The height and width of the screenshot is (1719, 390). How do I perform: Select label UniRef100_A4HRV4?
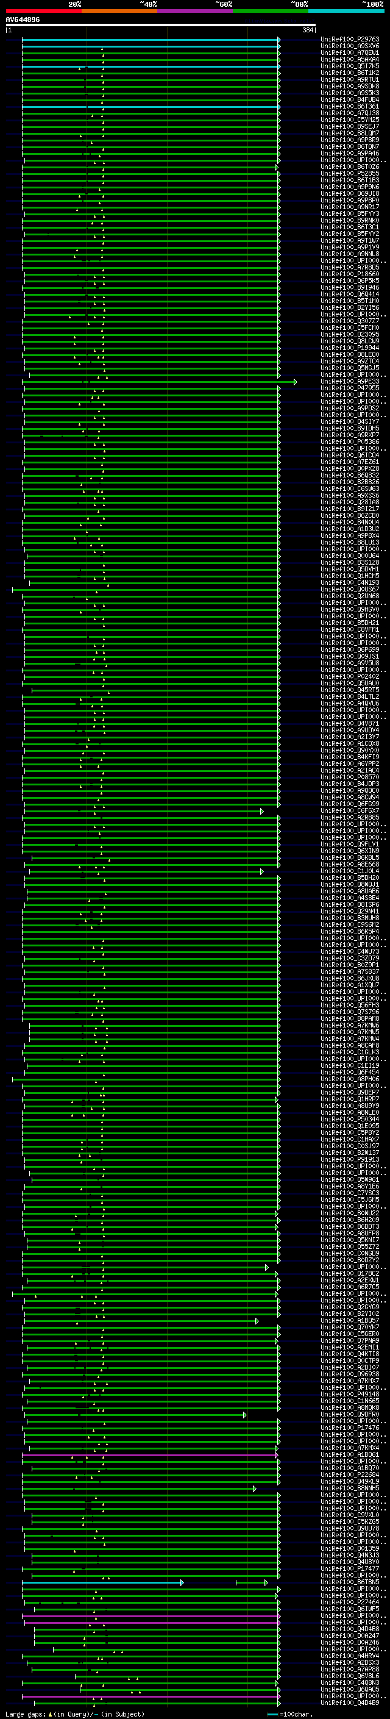pos(350,1656)
